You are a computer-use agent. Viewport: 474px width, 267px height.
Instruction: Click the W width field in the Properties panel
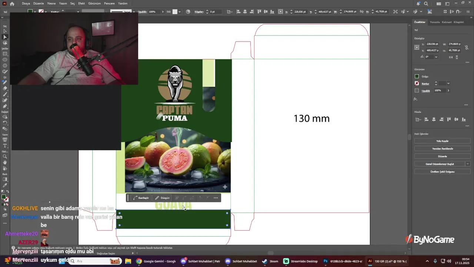pos(455,44)
